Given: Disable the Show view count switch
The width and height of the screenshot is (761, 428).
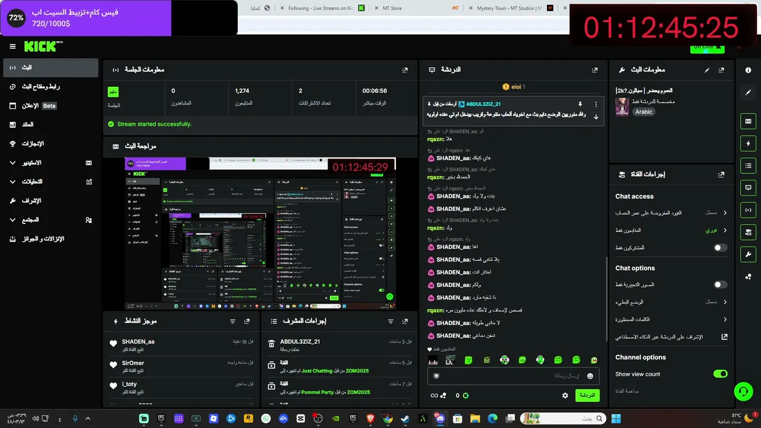Looking at the screenshot, I should pos(720,374).
